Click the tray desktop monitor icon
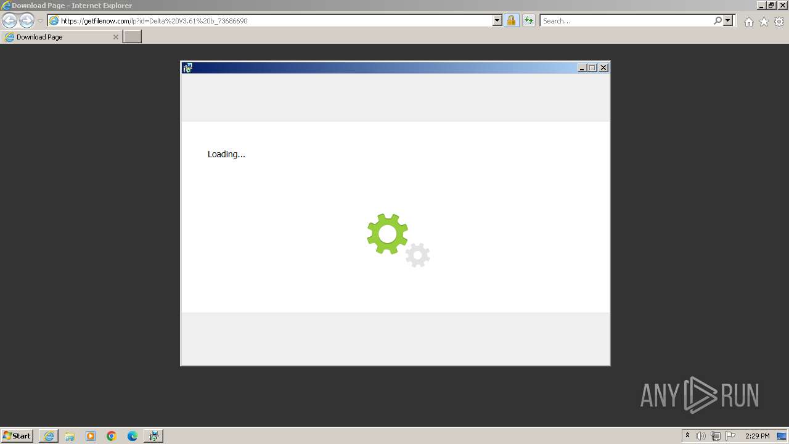Screen dimensions: 789x444 pos(782,436)
